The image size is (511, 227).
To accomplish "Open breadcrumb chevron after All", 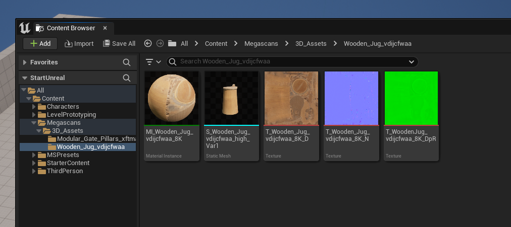I will pos(196,43).
